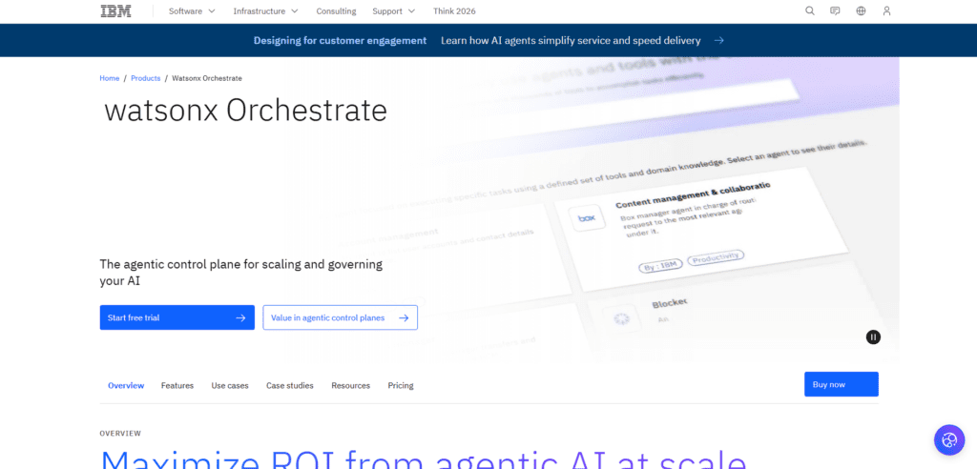Select the Overview tab
This screenshot has height=469, width=977.
point(126,385)
